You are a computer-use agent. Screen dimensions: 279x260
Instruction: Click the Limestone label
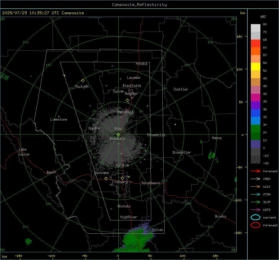pyautogui.click(x=59, y=119)
